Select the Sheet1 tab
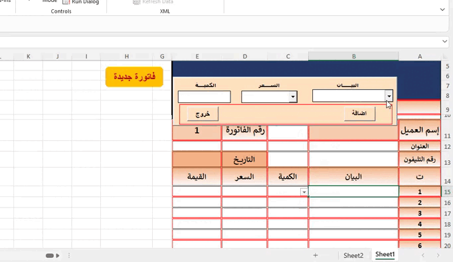This screenshot has width=453, height=262. coord(385,255)
